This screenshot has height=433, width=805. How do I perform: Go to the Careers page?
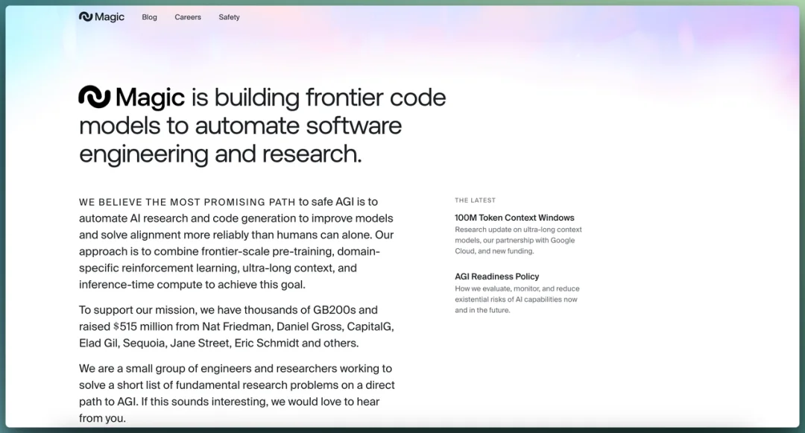point(188,17)
